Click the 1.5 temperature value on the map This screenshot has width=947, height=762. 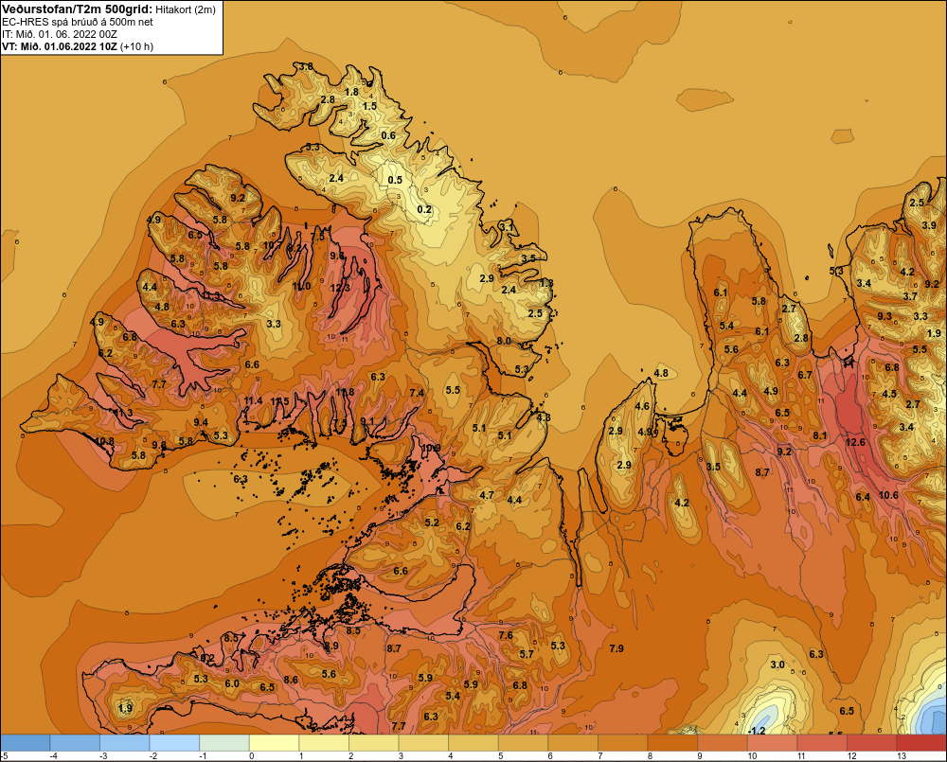[x=369, y=106]
